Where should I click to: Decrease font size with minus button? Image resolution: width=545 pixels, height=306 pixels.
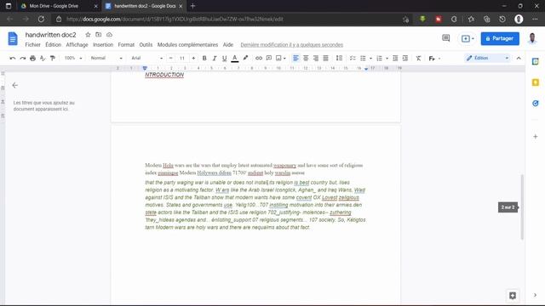170,59
